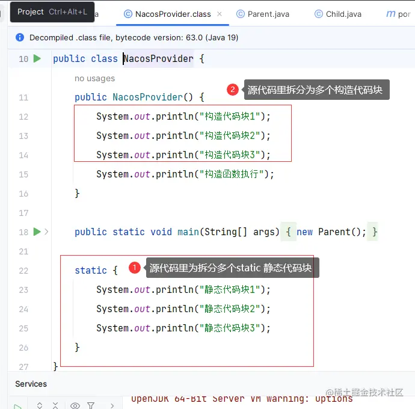Click the Run service green arrow in Services
This screenshot has width=415, height=409.
click(x=17, y=407)
